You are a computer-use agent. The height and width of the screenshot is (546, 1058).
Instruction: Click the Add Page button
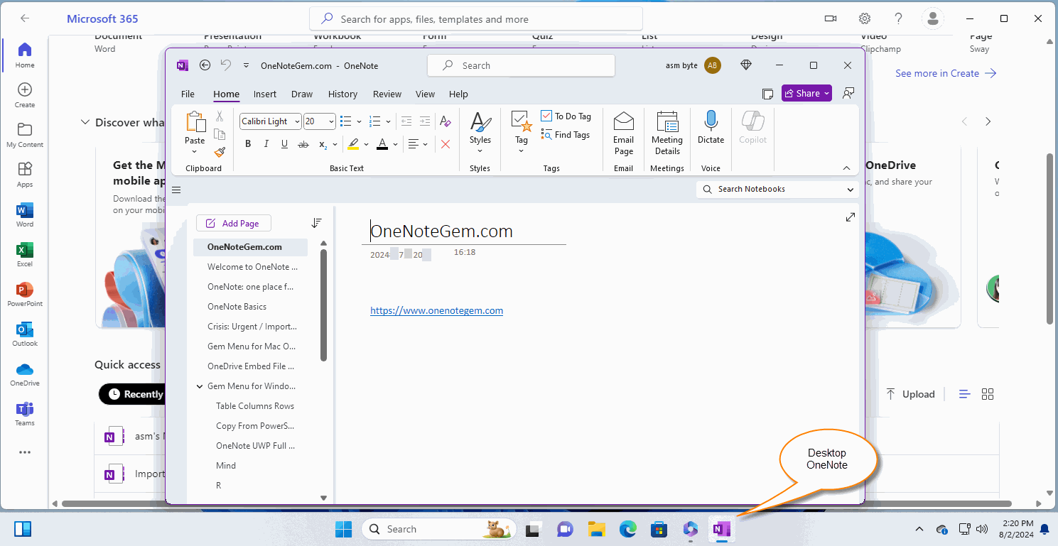click(x=234, y=223)
